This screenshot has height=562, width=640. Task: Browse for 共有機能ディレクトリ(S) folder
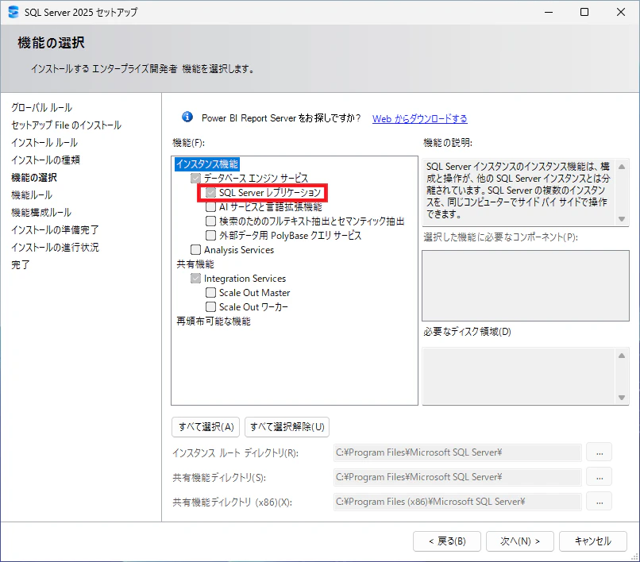tap(600, 477)
